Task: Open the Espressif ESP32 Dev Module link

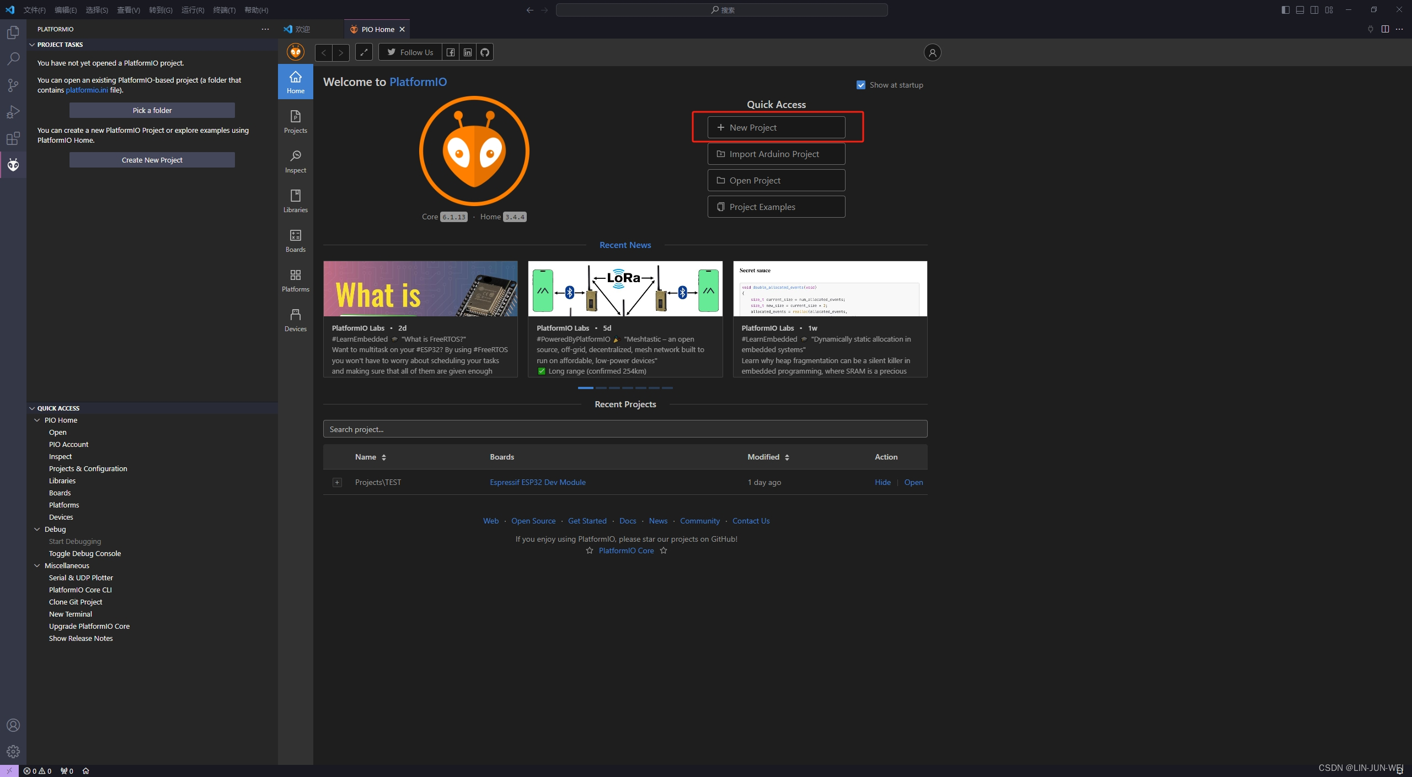Action: click(537, 482)
